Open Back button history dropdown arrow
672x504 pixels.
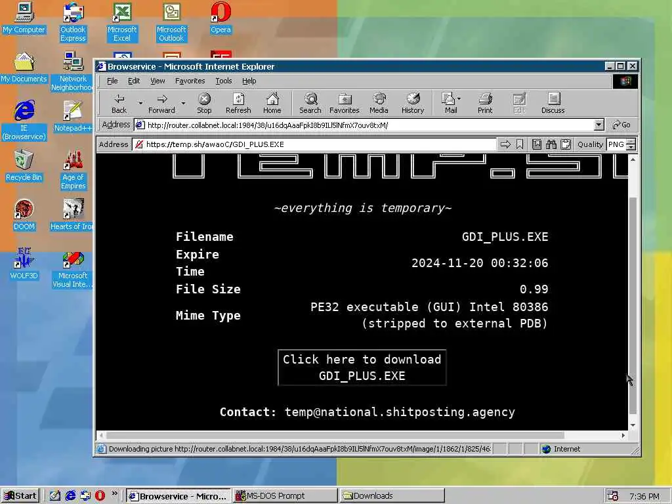[140, 103]
